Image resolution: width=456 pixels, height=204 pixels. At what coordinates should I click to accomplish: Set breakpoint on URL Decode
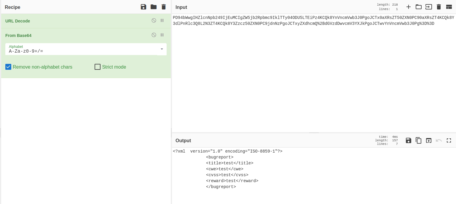(162, 20)
